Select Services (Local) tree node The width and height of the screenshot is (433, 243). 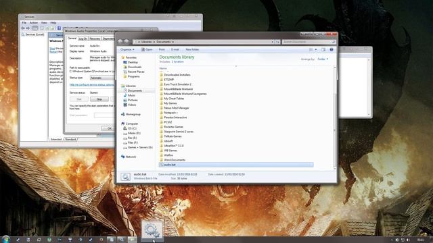pyautogui.click(x=33, y=34)
